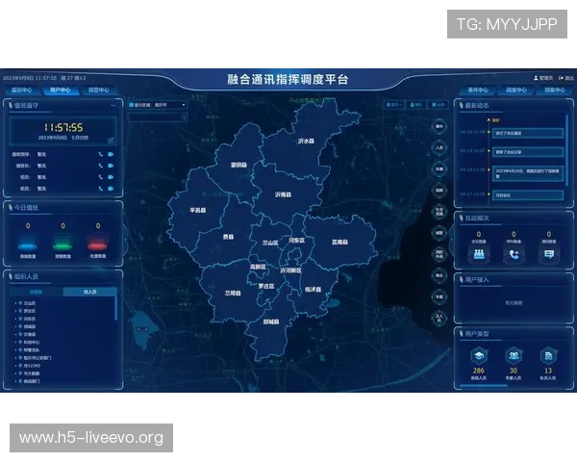The height and width of the screenshot is (462, 577).
Task: Select 沂水县 region on the map
Action: click(306, 141)
